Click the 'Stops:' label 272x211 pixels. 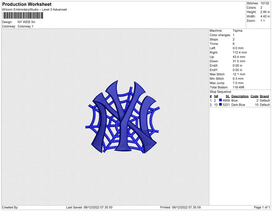214,40
